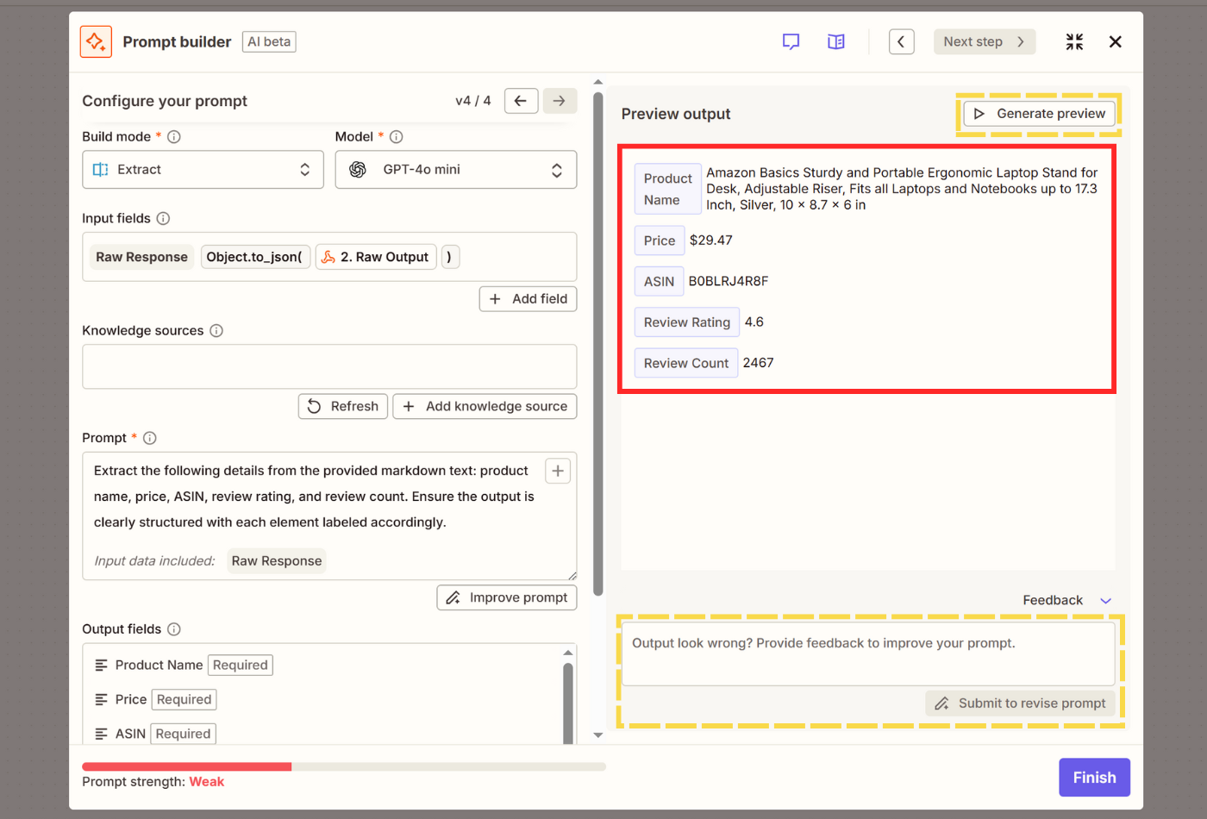Open the Model GPT-4o mini dropdown
1207x819 pixels.
[455, 170]
